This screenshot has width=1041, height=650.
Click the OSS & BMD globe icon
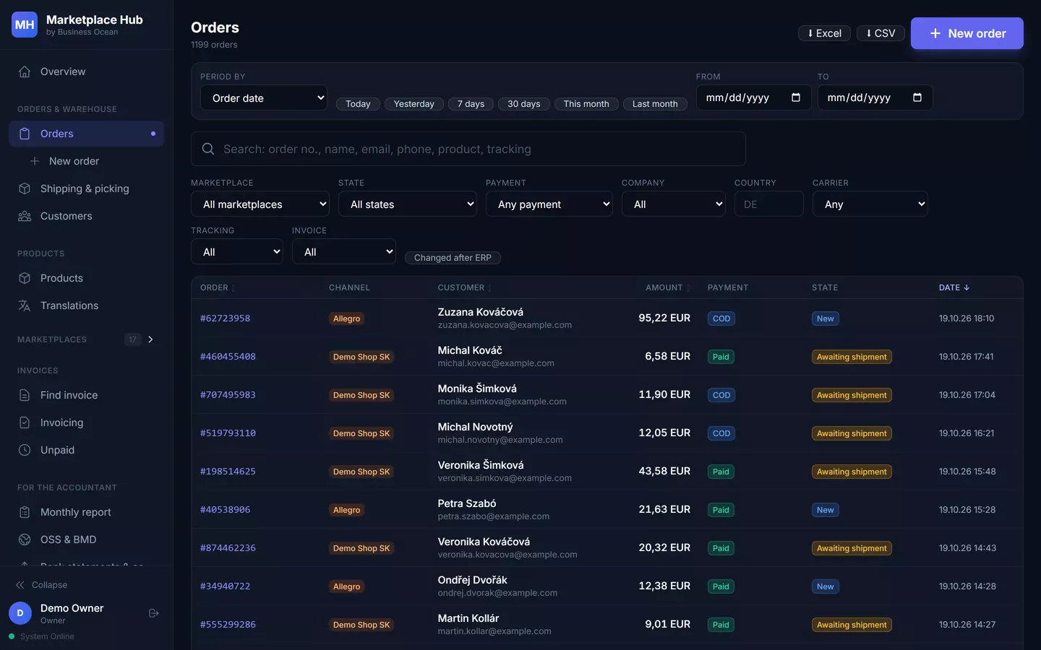25,539
